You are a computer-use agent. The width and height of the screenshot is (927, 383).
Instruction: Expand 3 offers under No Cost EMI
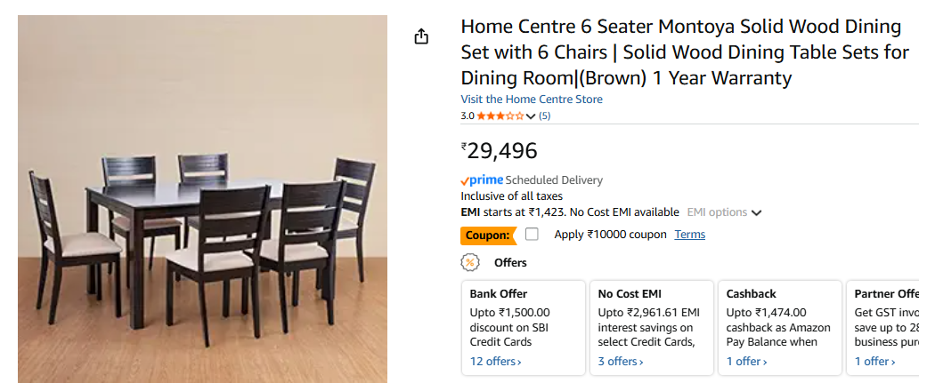click(622, 361)
